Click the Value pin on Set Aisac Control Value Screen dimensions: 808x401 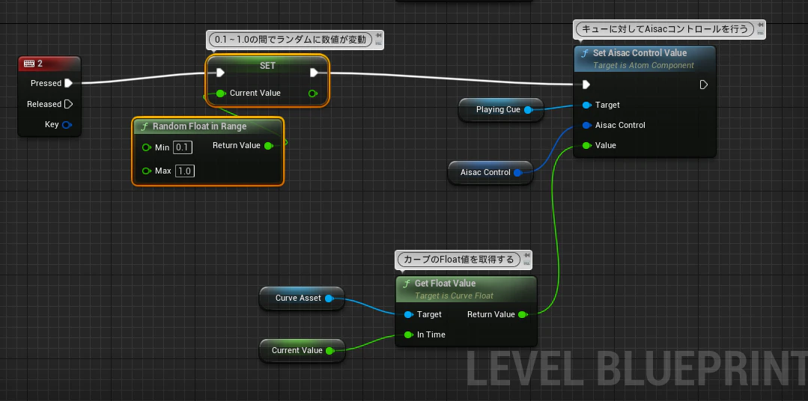(586, 146)
